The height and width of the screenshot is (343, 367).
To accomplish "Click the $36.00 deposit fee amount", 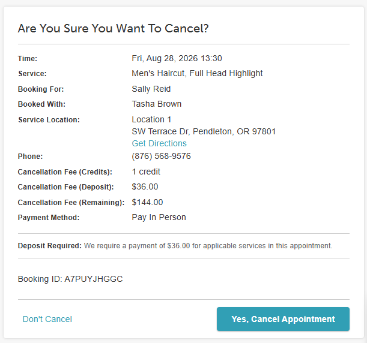I will (145, 186).
